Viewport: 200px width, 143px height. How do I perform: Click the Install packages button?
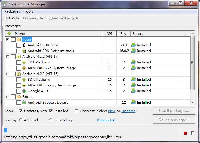point(174,111)
